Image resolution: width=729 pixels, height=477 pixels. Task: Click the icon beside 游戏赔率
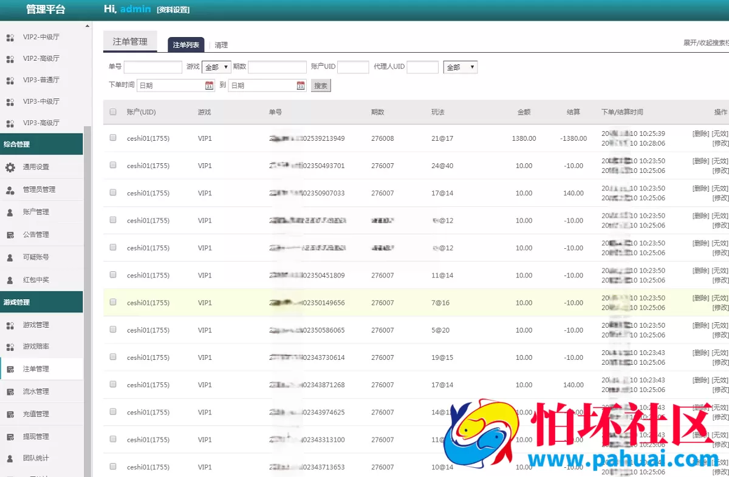(x=10, y=347)
